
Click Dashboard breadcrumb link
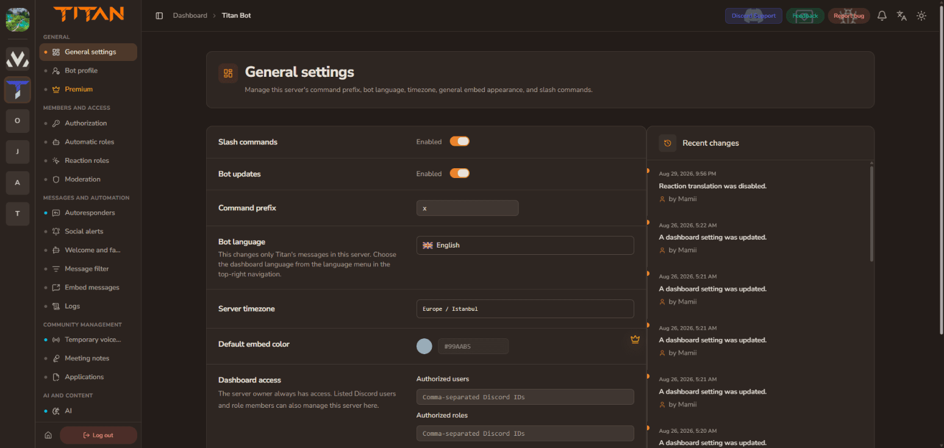pos(190,15)
